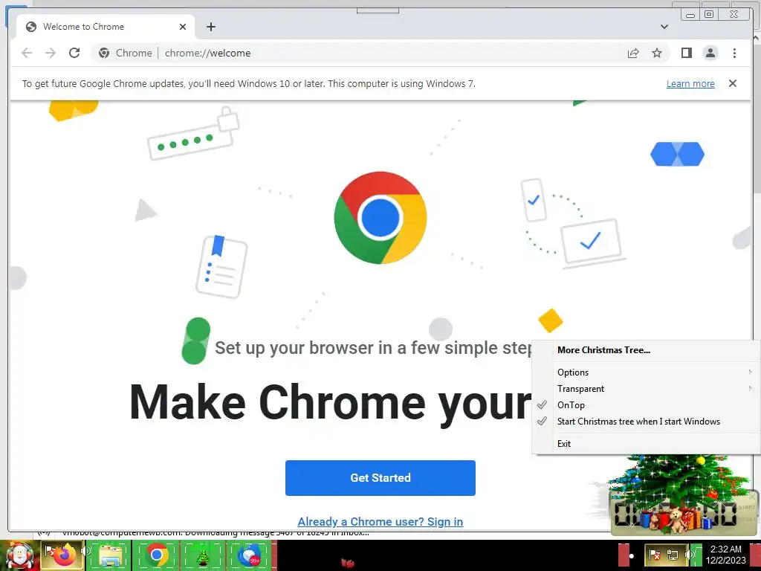The image size is (761, 571).
Task: Open the Santa Start button
Action: click(x=19, y=555)
